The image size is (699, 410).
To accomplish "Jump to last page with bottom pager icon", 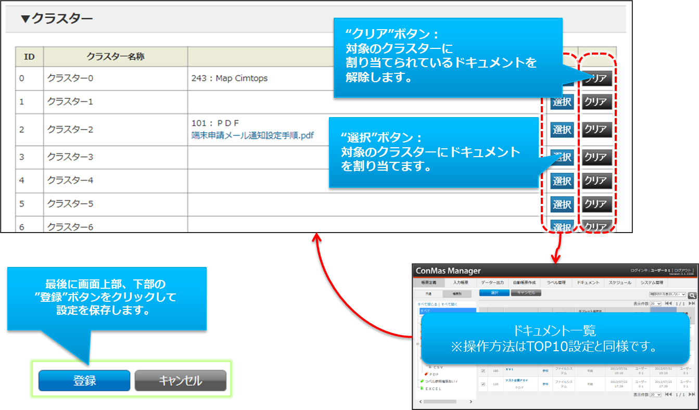I will 692,395.
